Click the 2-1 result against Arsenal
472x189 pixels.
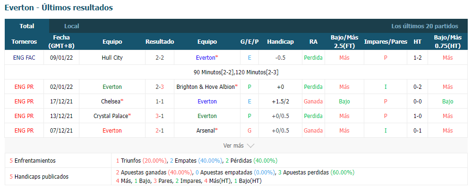tap(160, 131)
